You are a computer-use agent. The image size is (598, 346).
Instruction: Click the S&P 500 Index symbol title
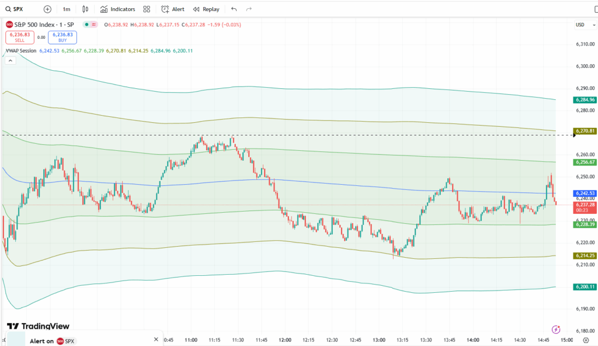44,25
